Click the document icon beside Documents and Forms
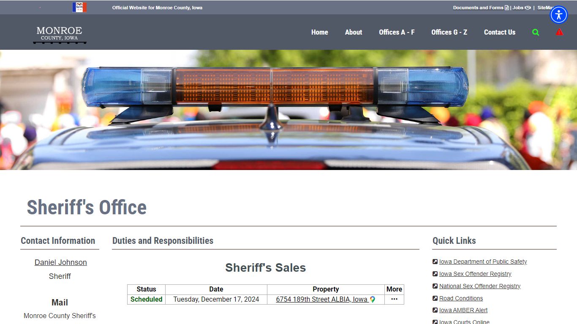The height and width of the screenshot is (324, 577). click(x=507, y=8)
